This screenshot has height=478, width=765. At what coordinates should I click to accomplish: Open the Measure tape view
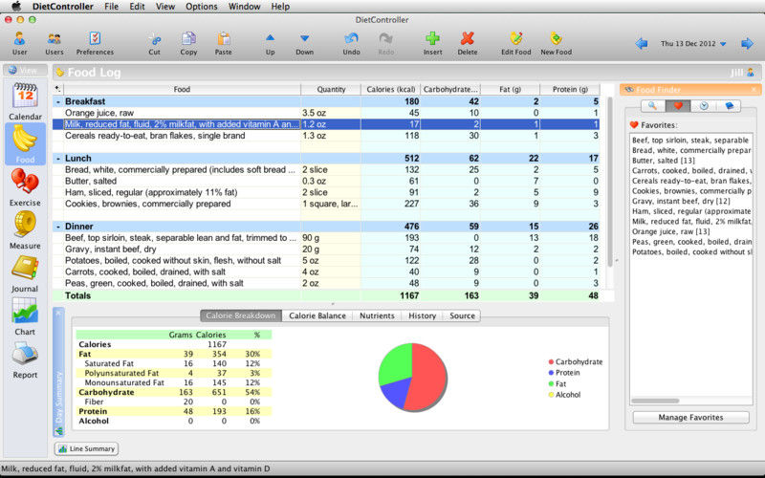point(25,230)
